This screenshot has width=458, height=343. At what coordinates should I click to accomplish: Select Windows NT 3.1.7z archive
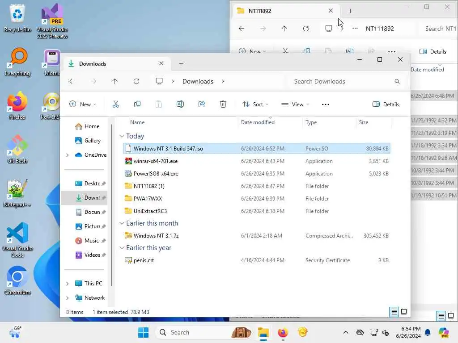(x=257, y=236)
